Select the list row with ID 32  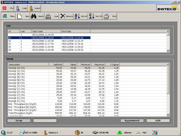tap(49, 41)
